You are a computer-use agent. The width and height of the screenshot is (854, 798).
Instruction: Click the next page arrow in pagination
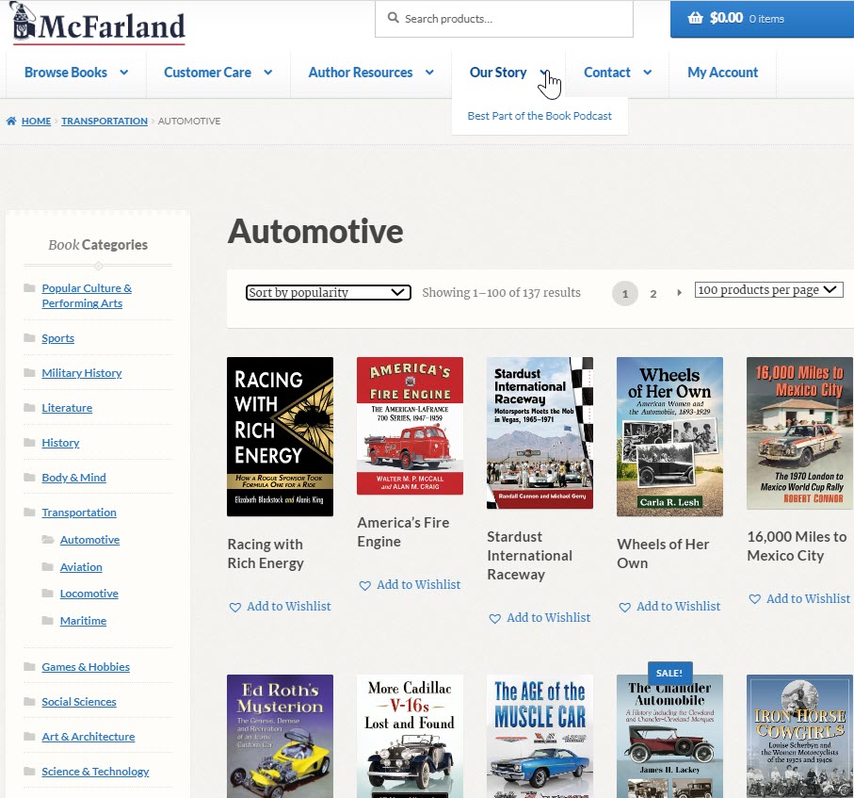679,293
